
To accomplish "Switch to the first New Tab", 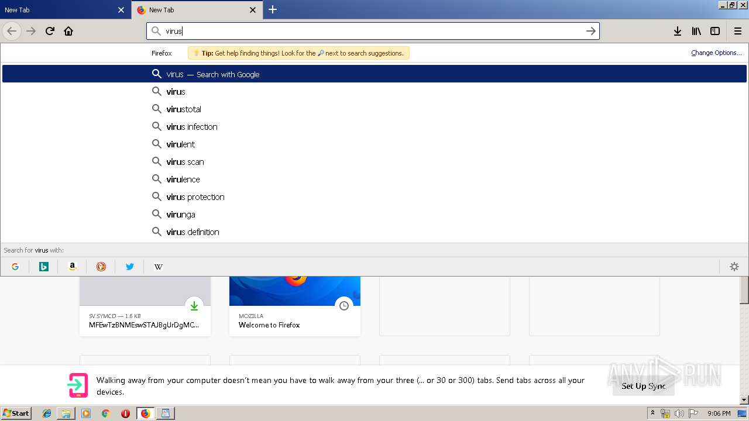I will (x=65, y=10).
